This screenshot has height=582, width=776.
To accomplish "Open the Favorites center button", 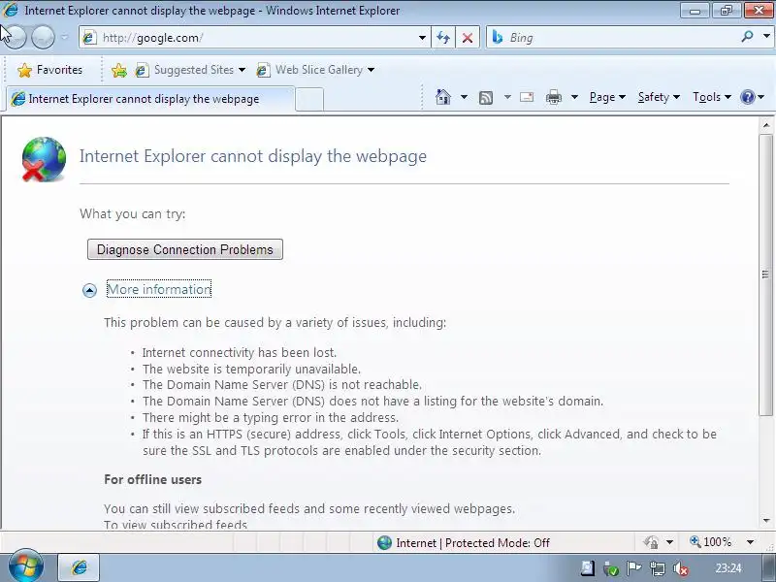I will 49,70.
